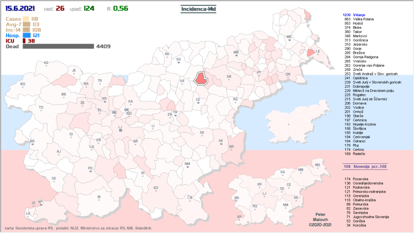Click the dark red ICU legend bar
Screen dimensions: 414x233
coord(24,41)
